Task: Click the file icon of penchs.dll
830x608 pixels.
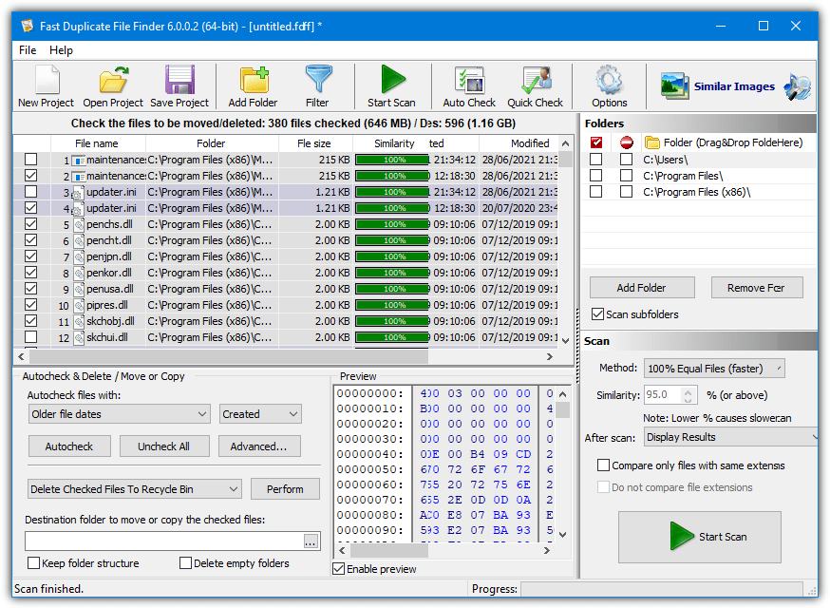Action: [78, 224]
